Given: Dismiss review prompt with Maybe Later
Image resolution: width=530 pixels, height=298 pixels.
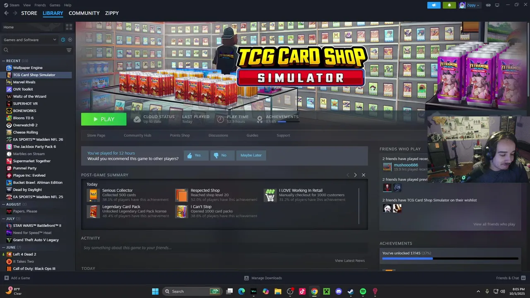Looking at the screenshot, I should (x=251, y=155).
